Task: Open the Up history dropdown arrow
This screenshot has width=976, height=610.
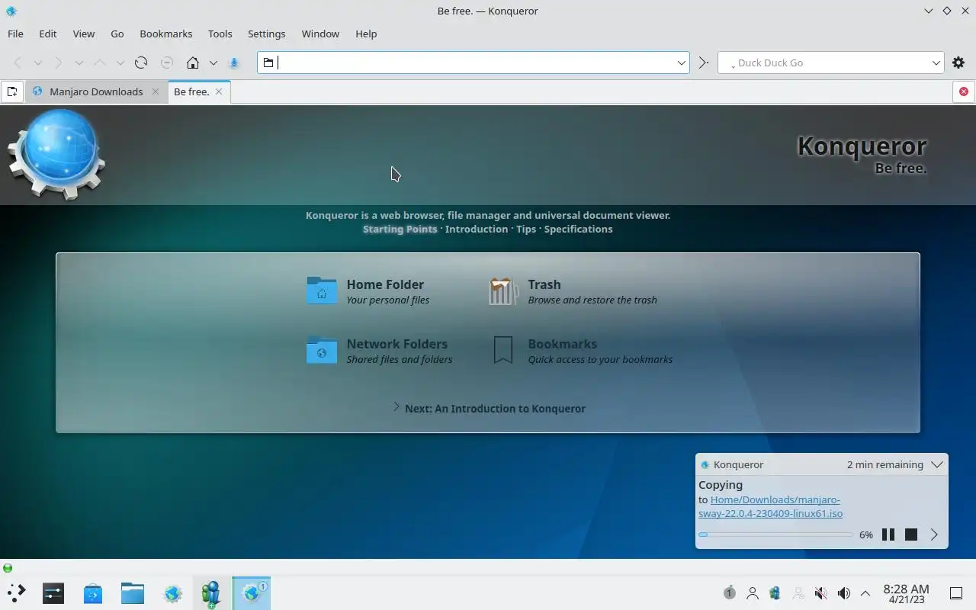Action: pos(120,63)
